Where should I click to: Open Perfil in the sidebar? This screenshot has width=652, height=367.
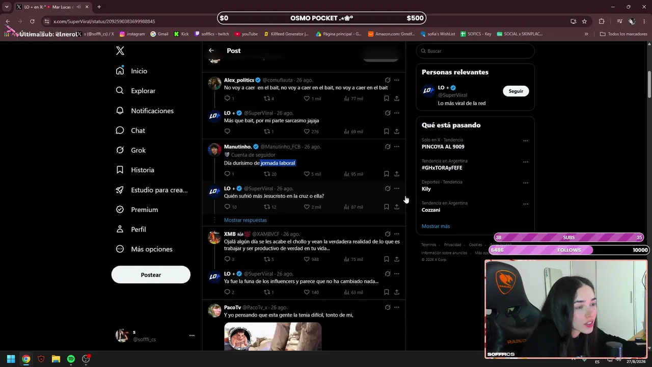click(131, 229)
